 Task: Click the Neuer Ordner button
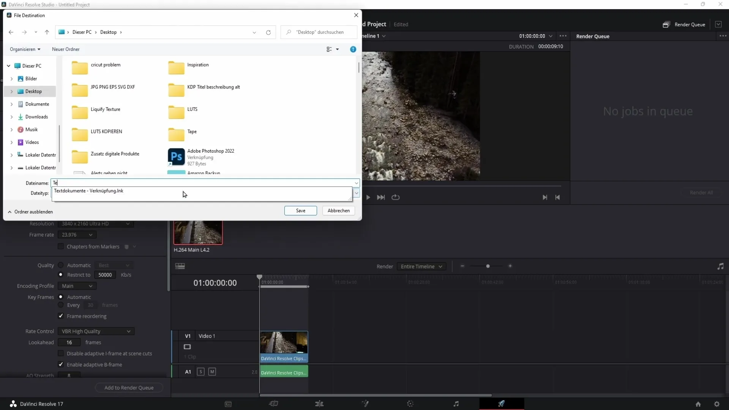click(65, 49)
